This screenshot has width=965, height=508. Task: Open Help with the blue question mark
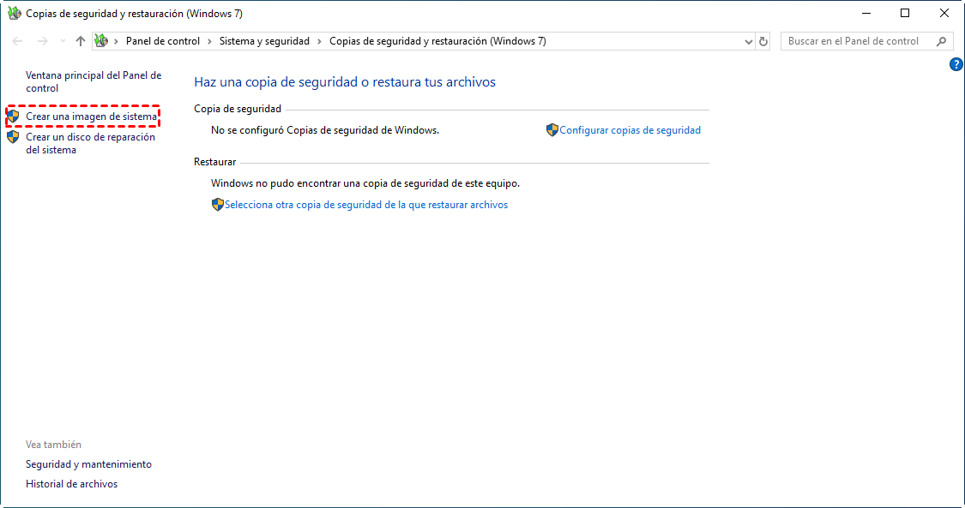click(956, 64)
